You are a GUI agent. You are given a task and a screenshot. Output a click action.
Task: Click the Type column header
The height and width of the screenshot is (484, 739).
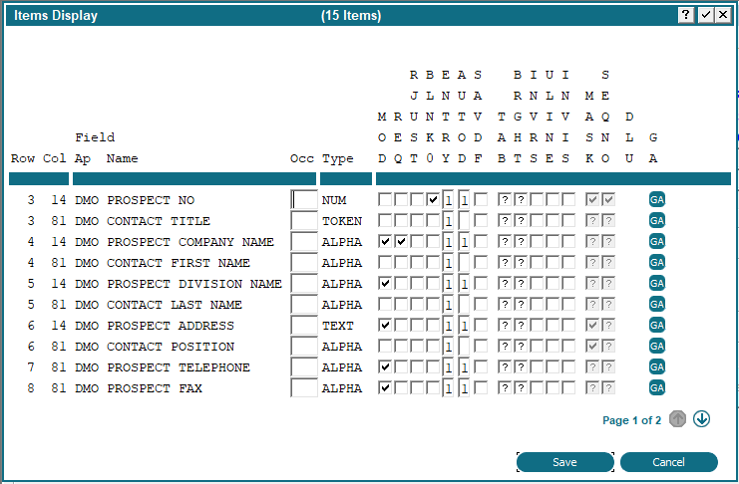(337, 158)
